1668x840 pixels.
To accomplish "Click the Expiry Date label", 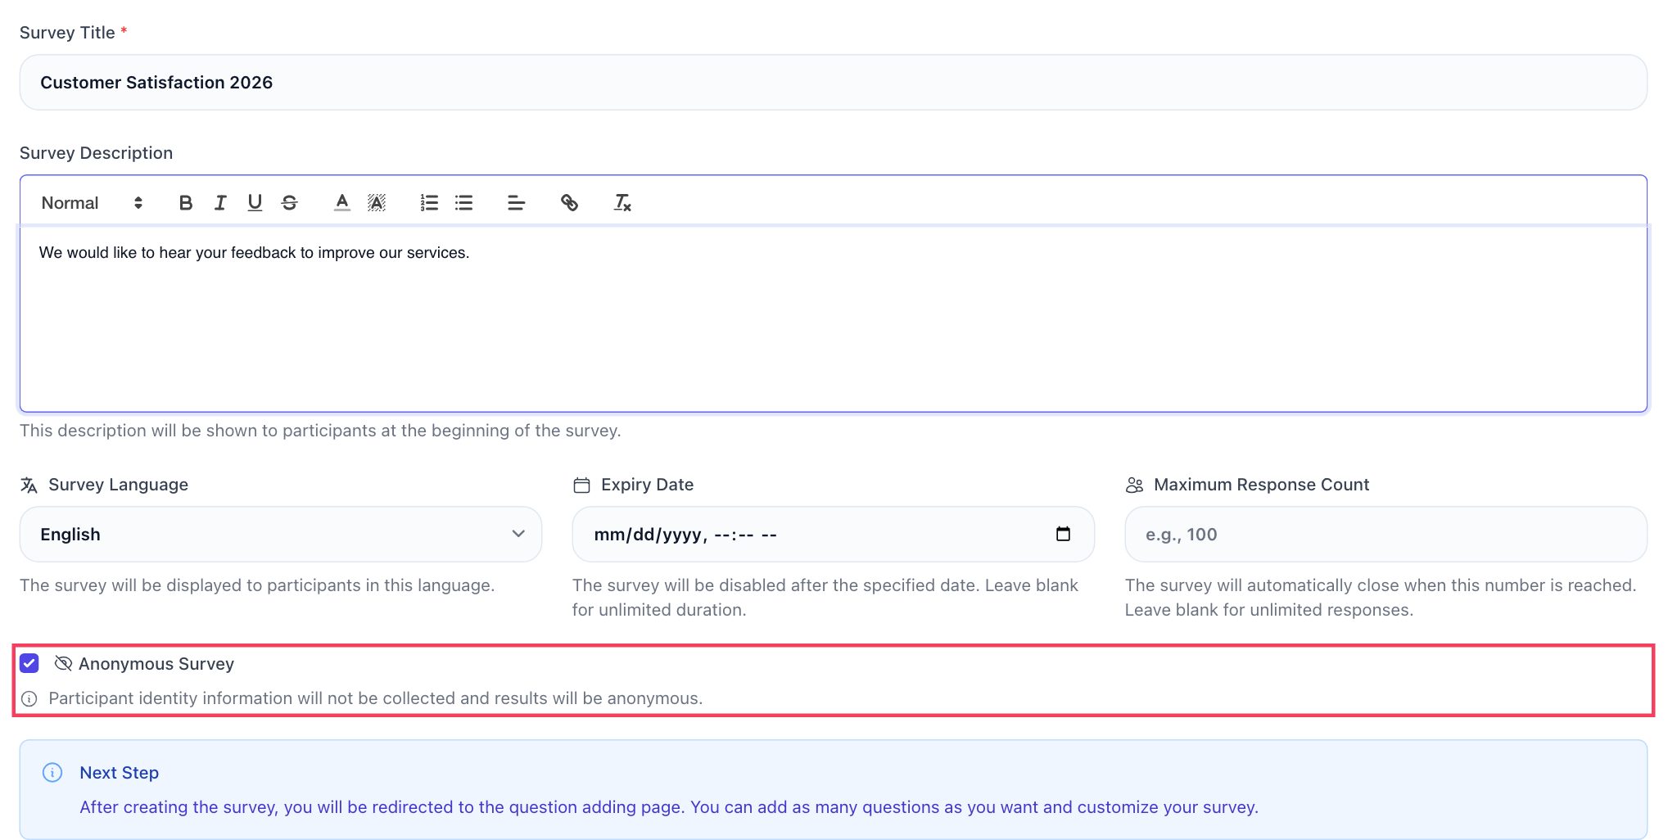I will click(648, 485).
